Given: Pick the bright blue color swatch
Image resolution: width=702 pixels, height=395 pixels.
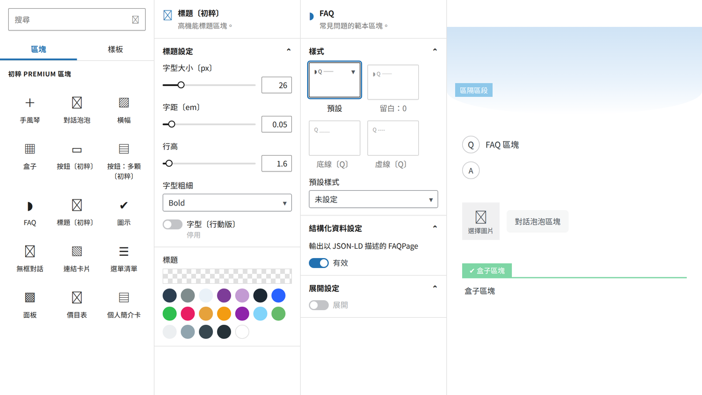Looking at the screenshot, I should (x=278, y=295).
